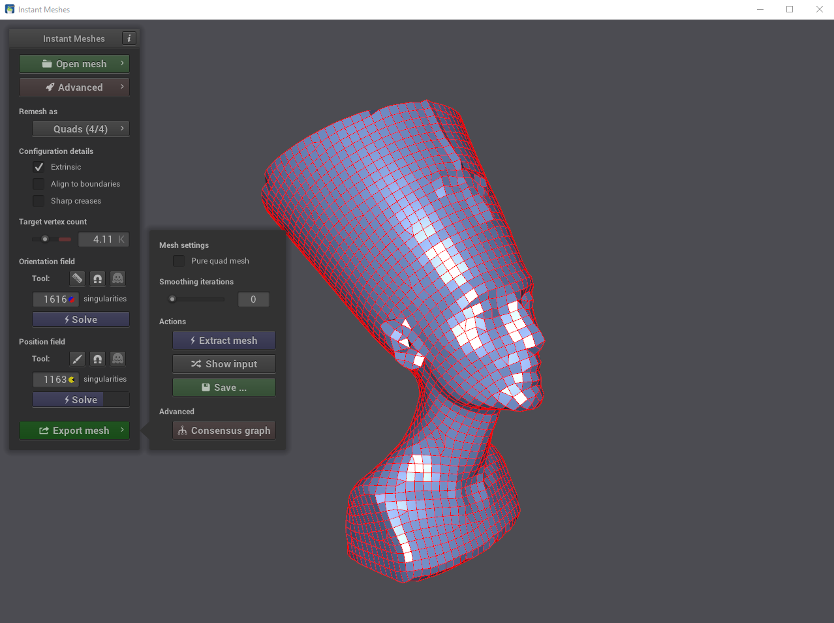Viewport: 834px width, 623px height.
Task: Enable Align to boundaries
Action: 39,184
